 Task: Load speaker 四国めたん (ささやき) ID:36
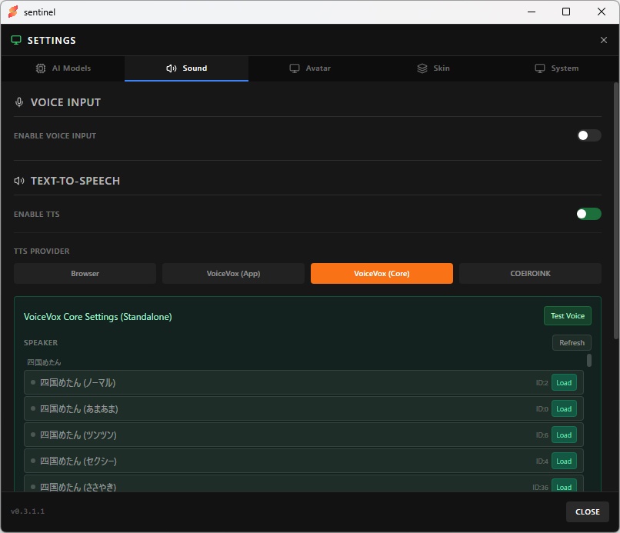tap(564, 487)
